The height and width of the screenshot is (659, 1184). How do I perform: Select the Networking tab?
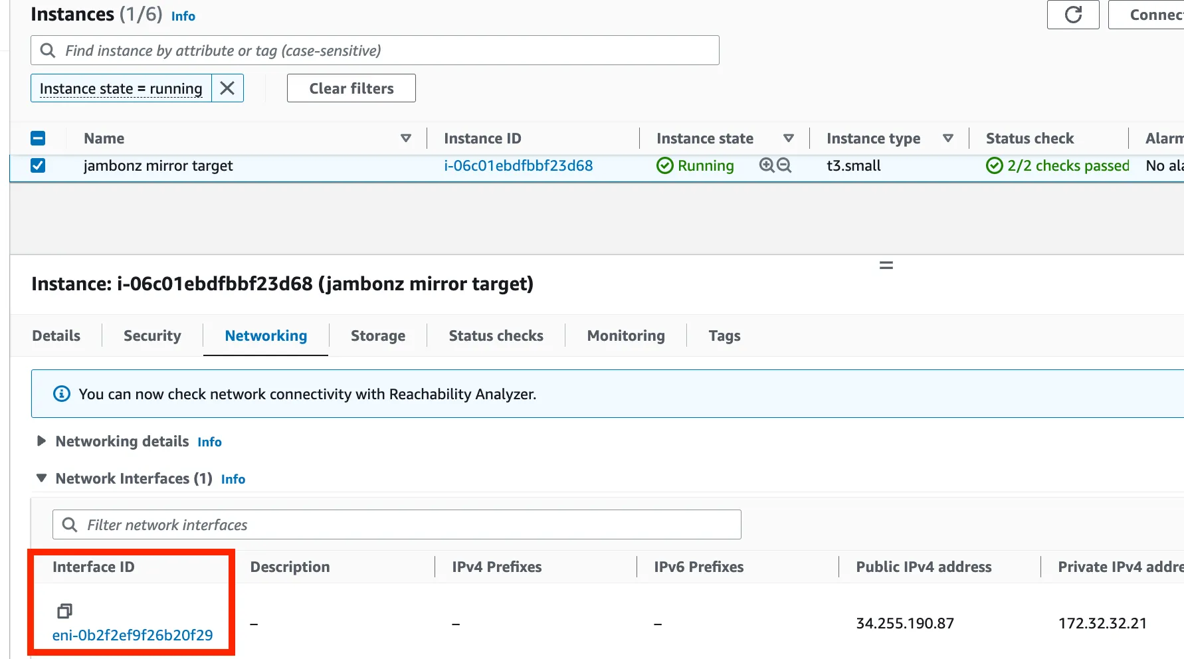point(266,335)
